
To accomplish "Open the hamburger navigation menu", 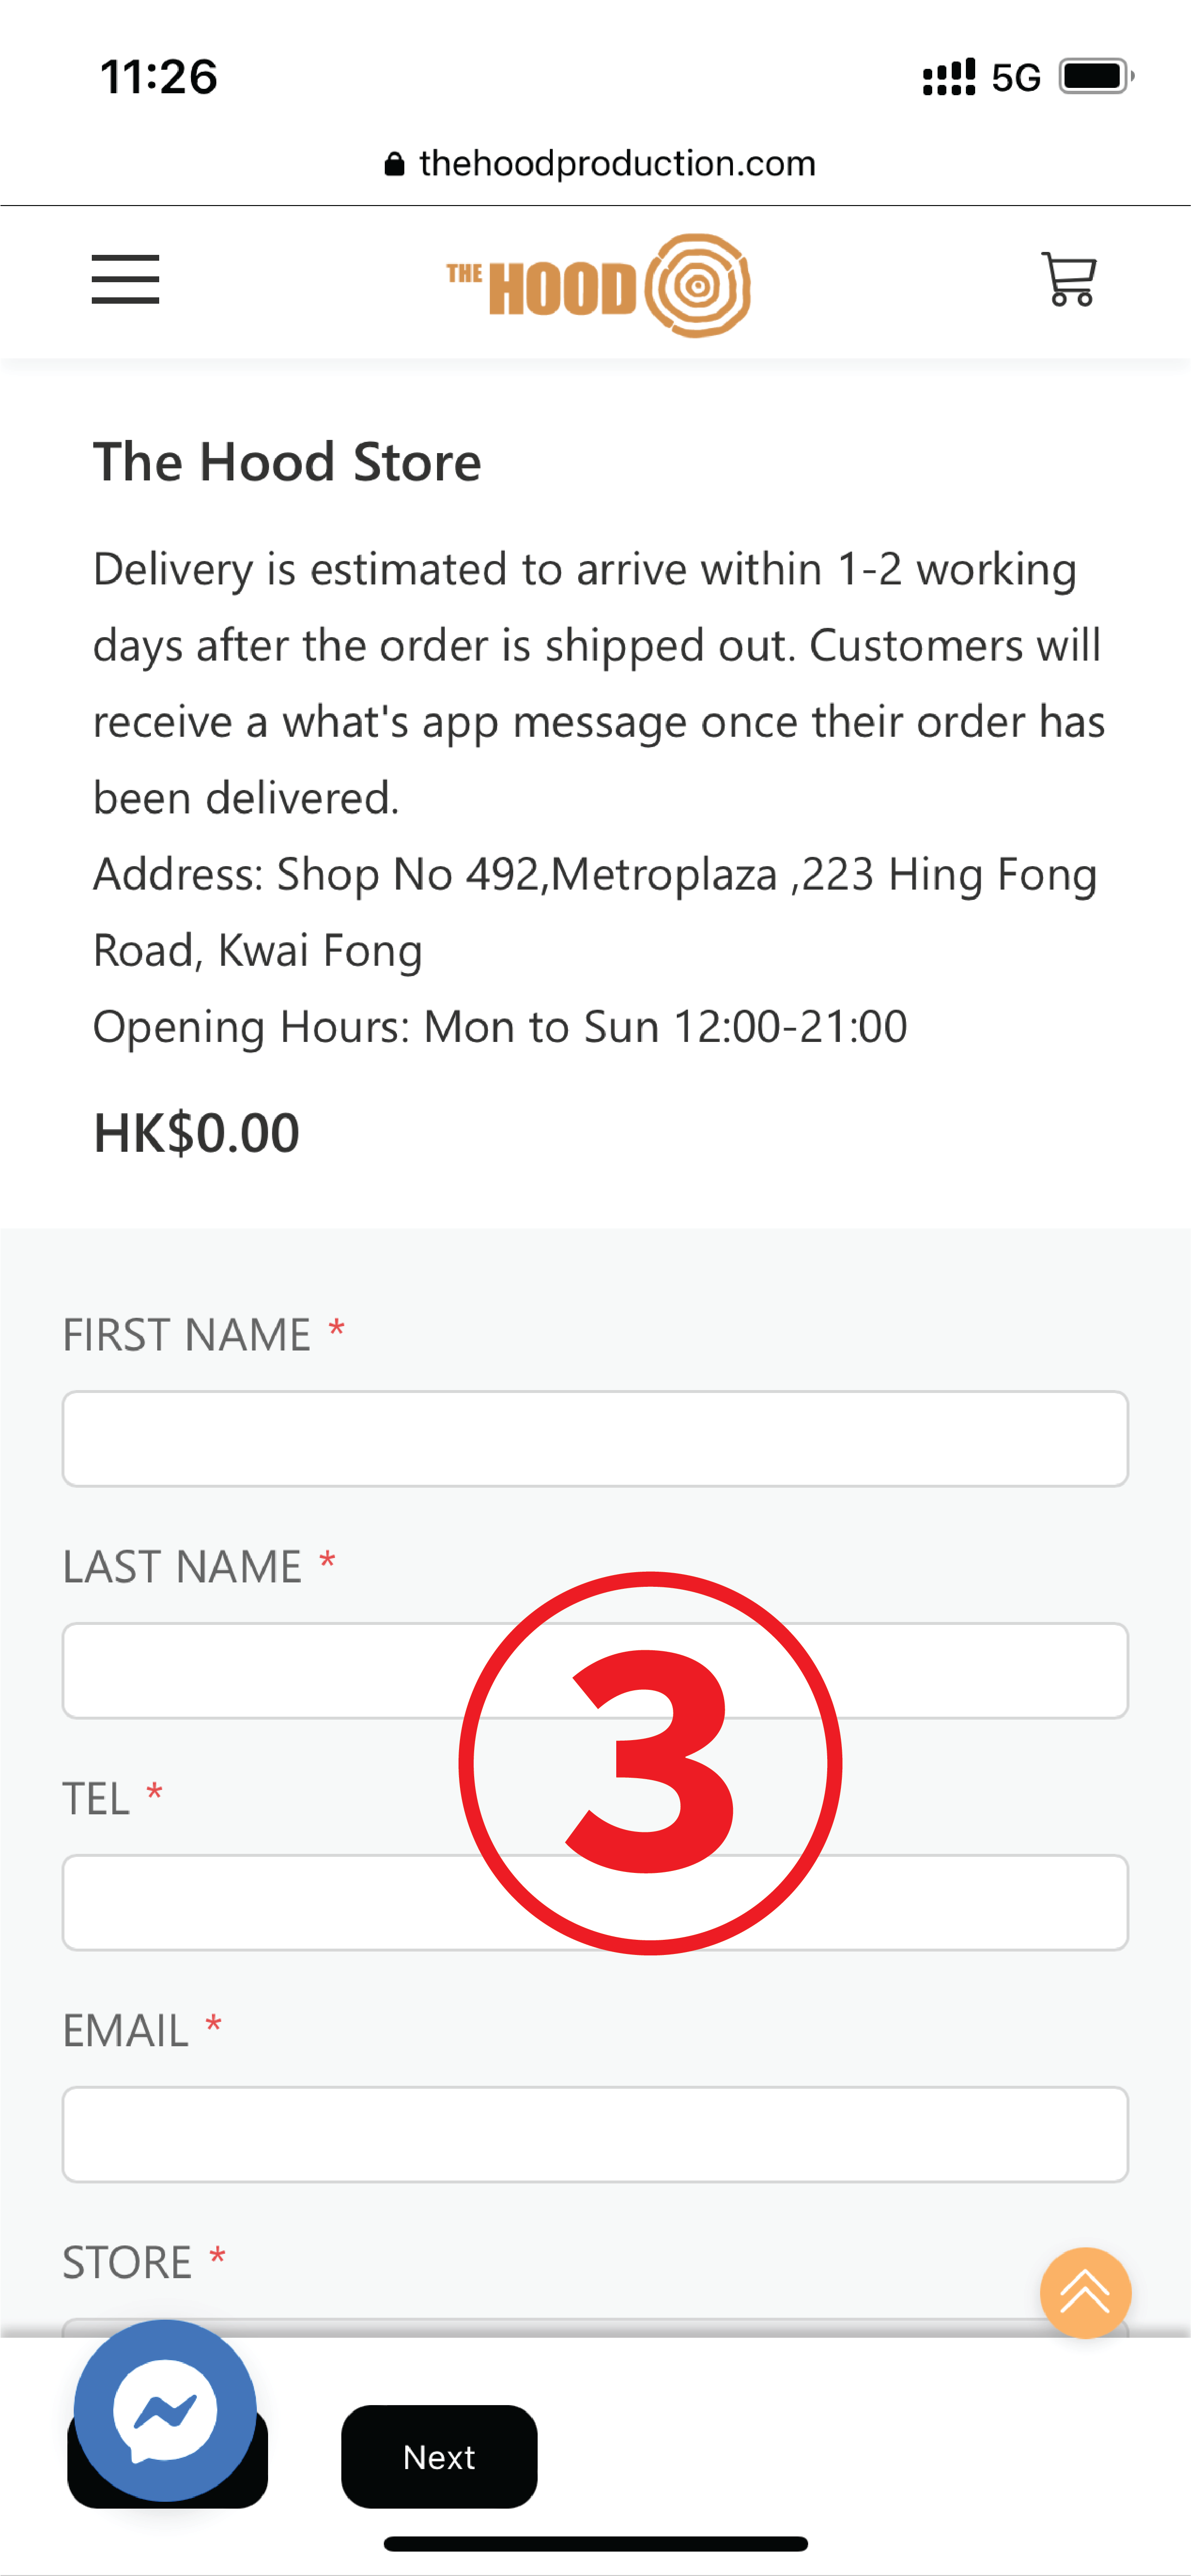I will (x=125, y=279).
